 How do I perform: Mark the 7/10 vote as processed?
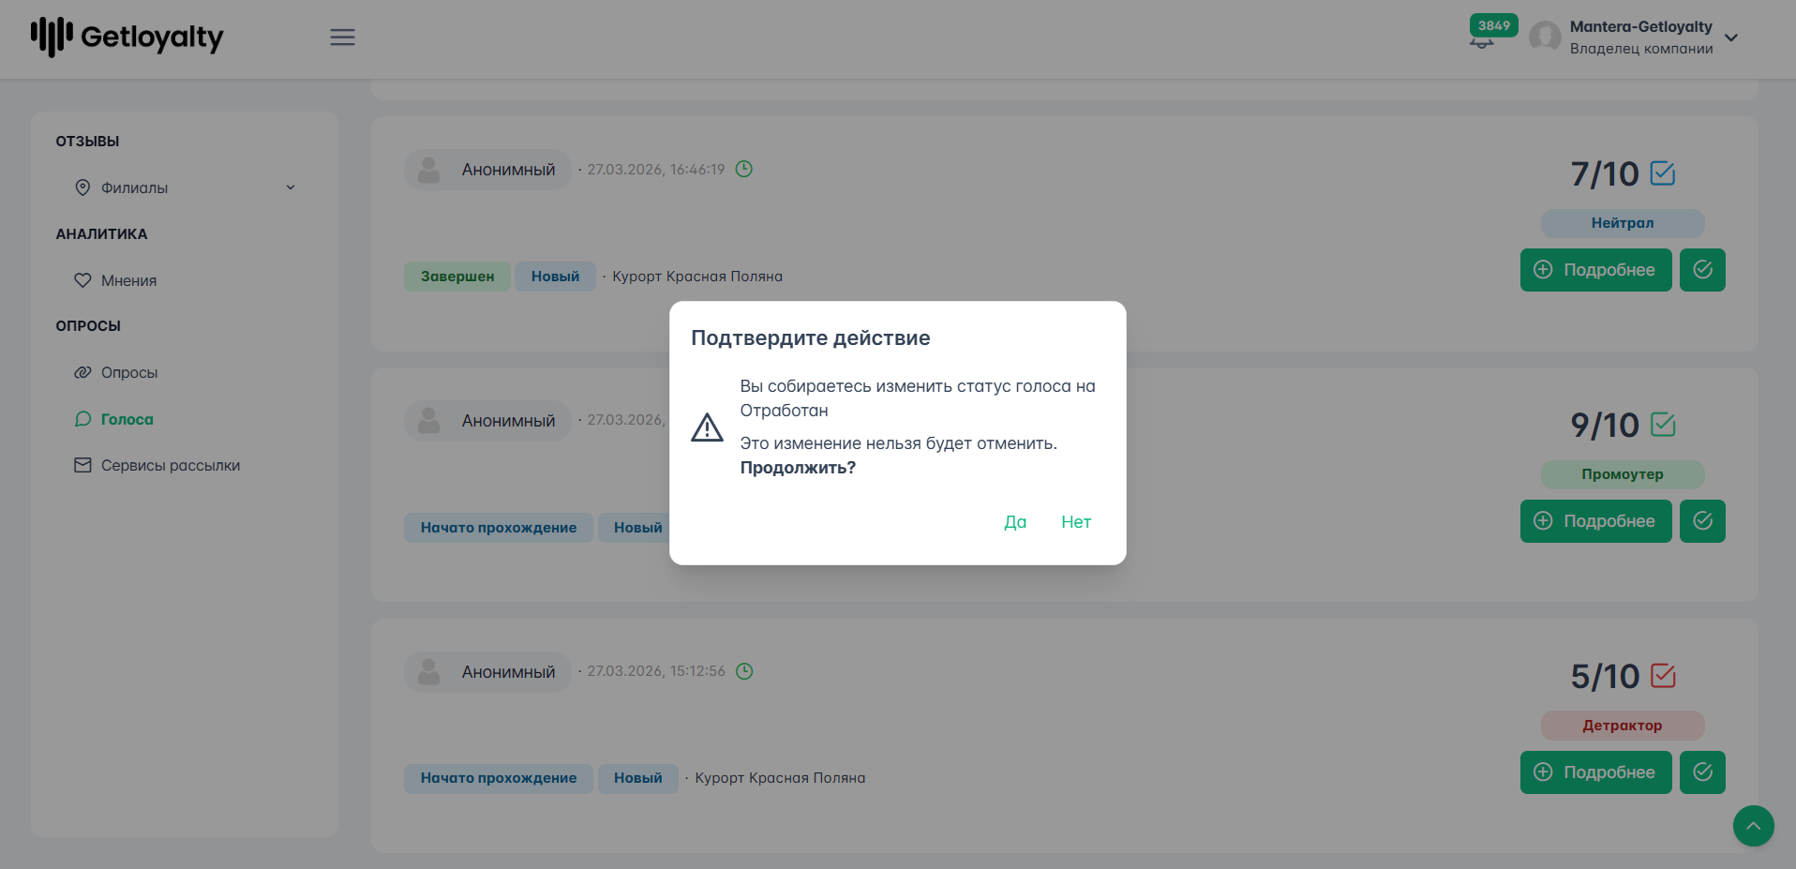[1702, 270]
